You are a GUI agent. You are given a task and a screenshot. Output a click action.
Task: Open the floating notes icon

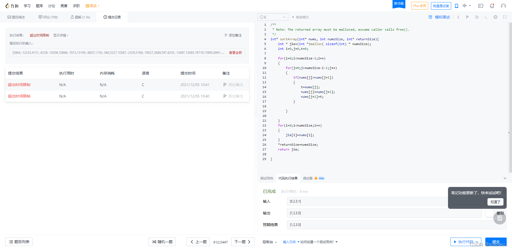click(x=500, y=218)
